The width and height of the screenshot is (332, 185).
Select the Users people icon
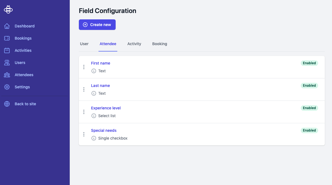point(7,63)
